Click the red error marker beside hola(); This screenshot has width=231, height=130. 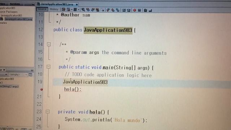tap(42, 89)
